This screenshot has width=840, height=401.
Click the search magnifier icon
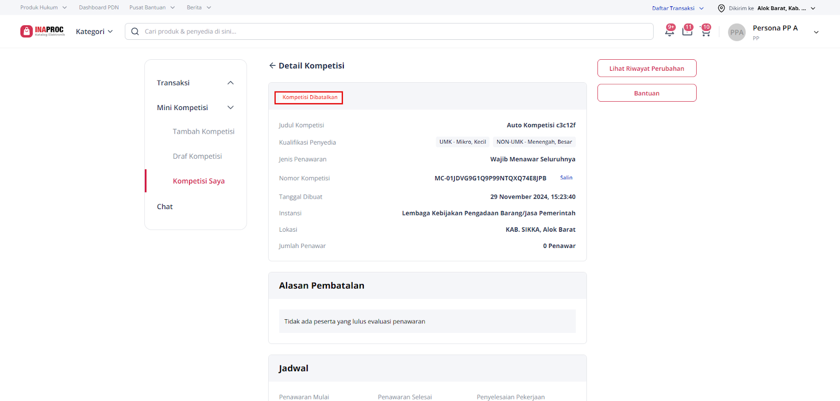135,31
